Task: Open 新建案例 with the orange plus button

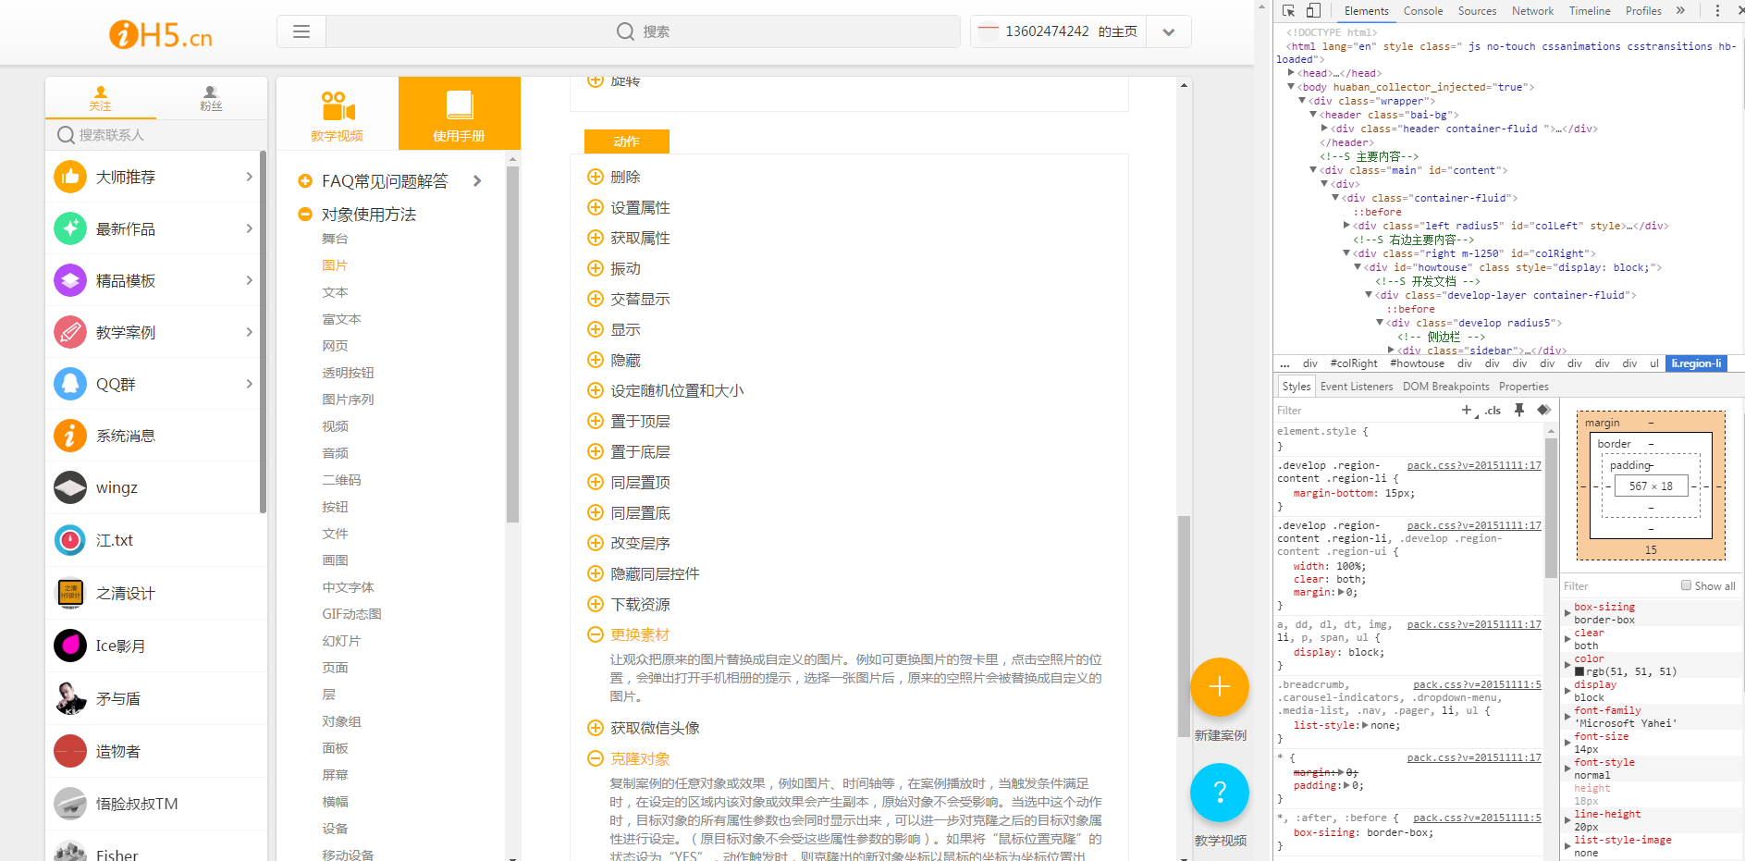Action: 1219,687
